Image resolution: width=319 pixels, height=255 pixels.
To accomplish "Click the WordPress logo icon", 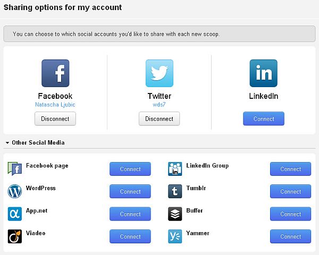I will [x=15, y=191].
